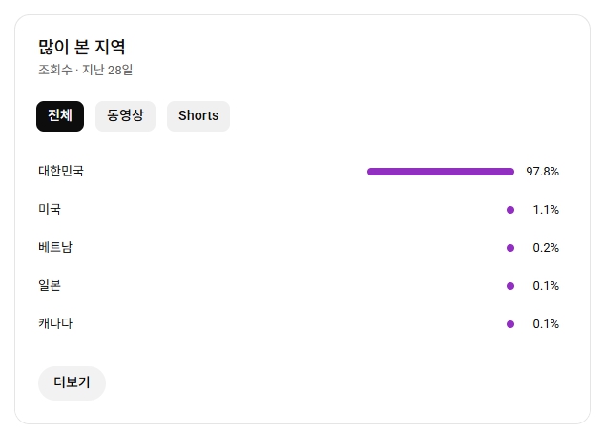Click the 많이 본 지역 card title

[x=82, y=47]
